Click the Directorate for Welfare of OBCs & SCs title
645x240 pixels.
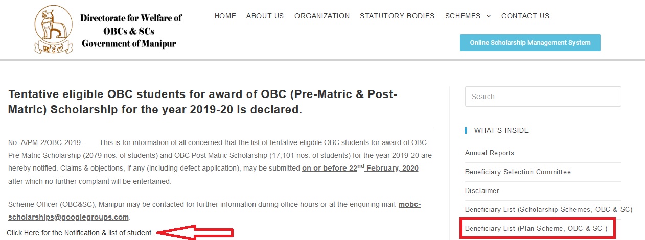(x=131, y=31)
